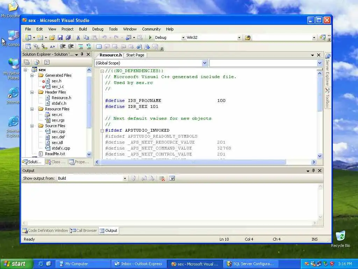This screenshot has height=269, width=358.
Task: Close the Resource.h document with X
Action: point(319,55)
